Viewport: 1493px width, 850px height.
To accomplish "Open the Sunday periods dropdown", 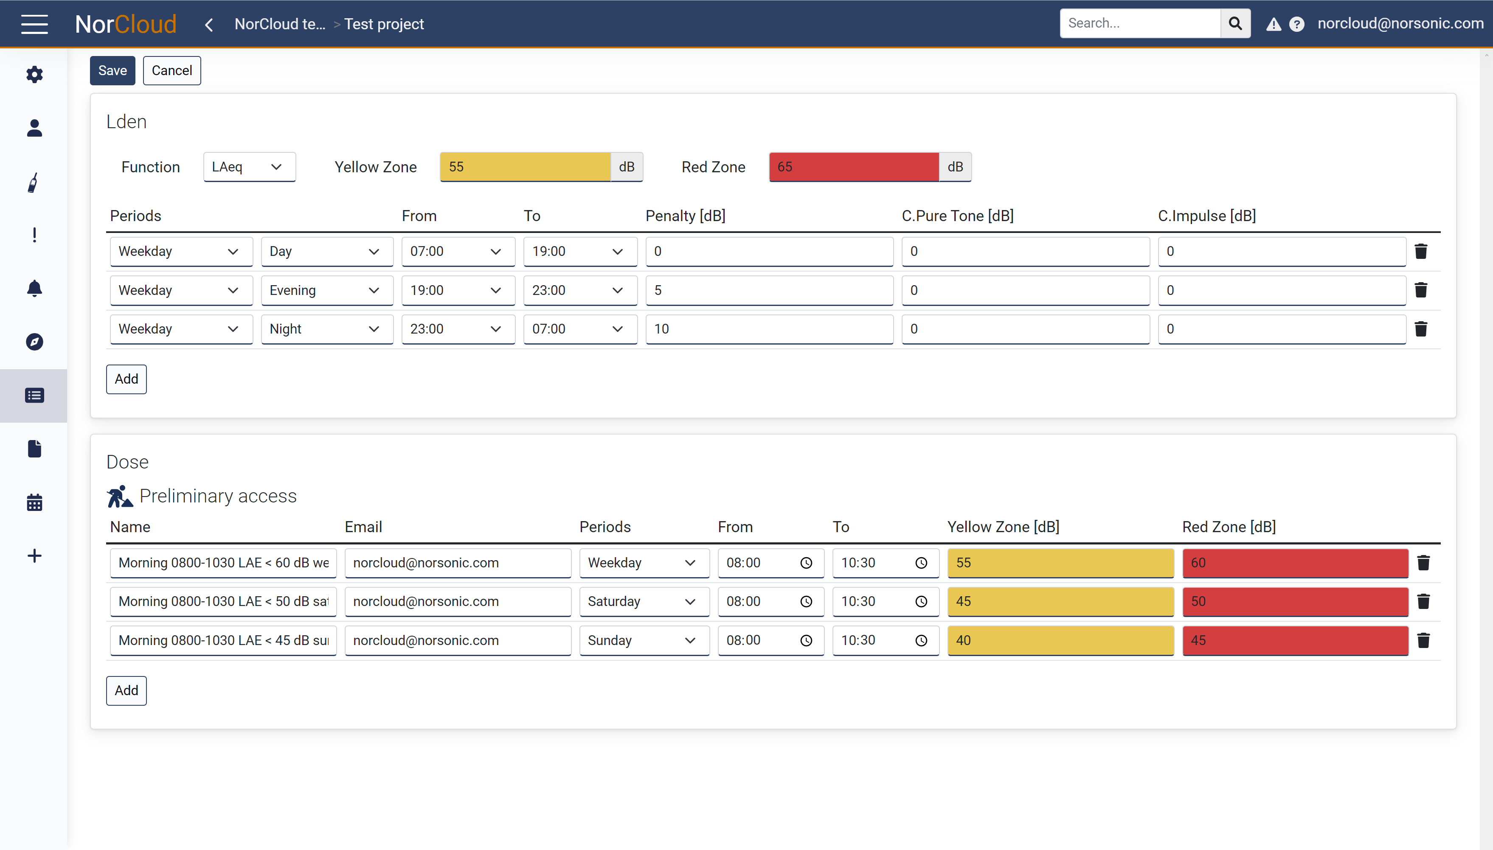I will pos(644,640).
